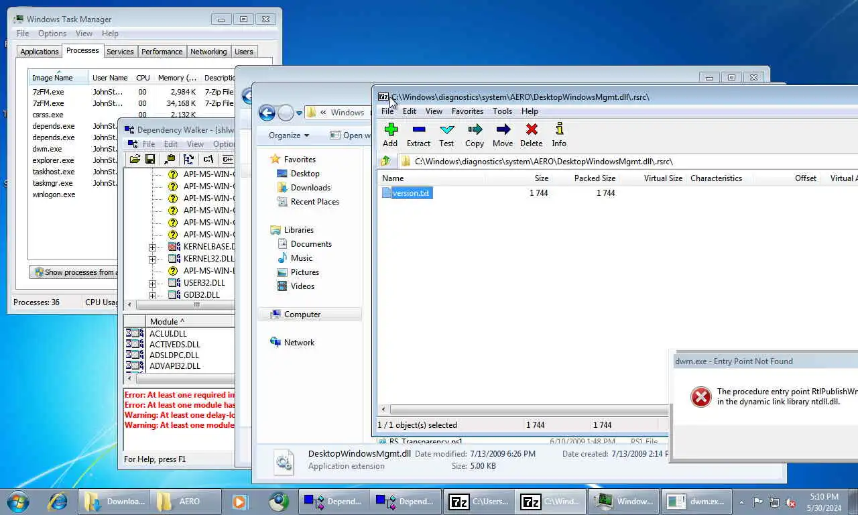
Task: Click the Move icon in 7-Zip toolbar
Action: coord(503,134)
